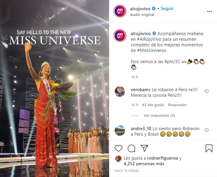The height and width of the screenshot is (177, 217).
Task: Open andre3_10's profile avatar
Action: tap(120, 130)
